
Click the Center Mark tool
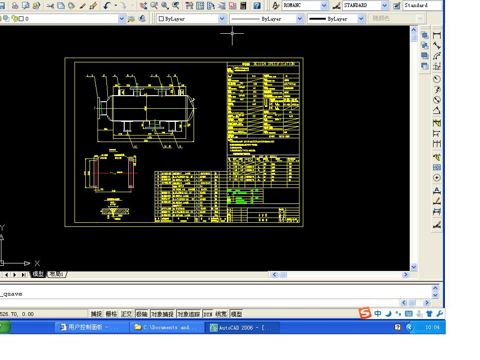point(437,178)
